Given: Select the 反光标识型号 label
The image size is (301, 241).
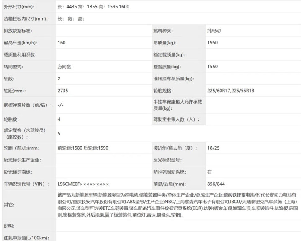Looking at the screenshot, I should (167, 160).
